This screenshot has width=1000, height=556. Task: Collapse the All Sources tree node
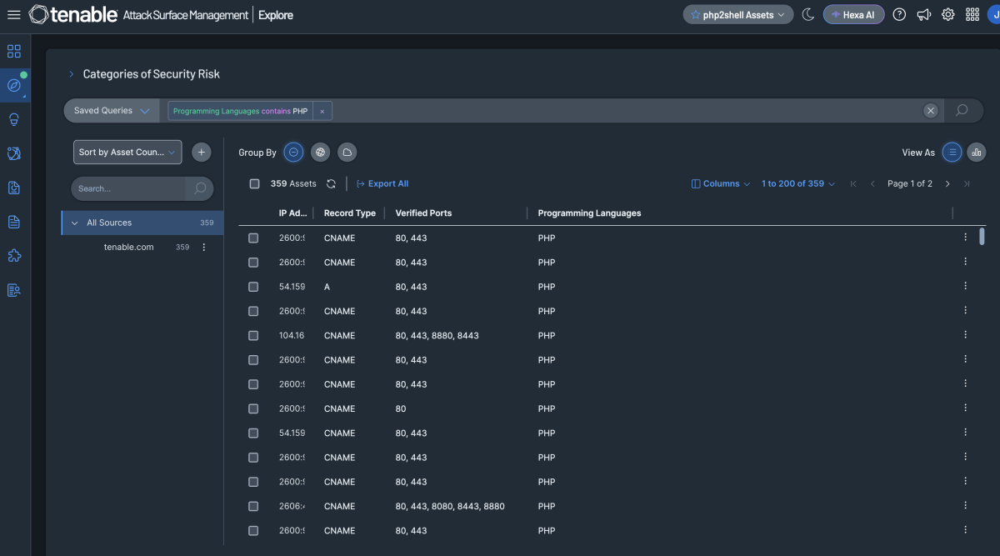click(x=75, y=223)
